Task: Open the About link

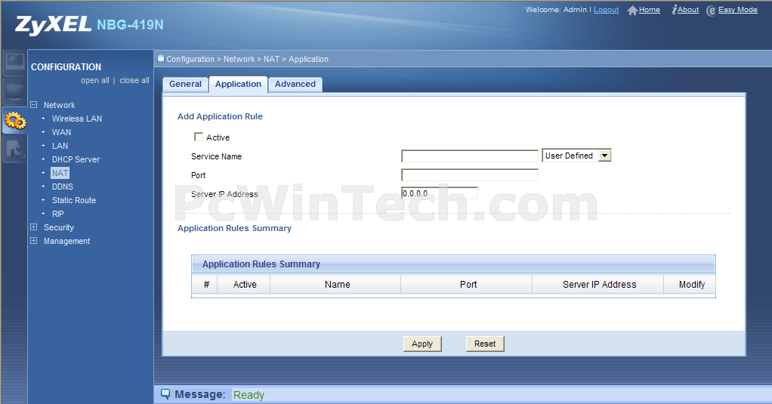Action: [x=688, y=10]
